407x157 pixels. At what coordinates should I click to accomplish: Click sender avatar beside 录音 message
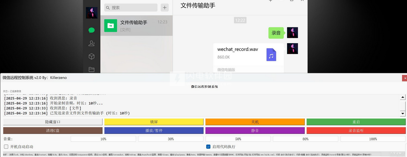pyautogui.click(x=293, y=33)
